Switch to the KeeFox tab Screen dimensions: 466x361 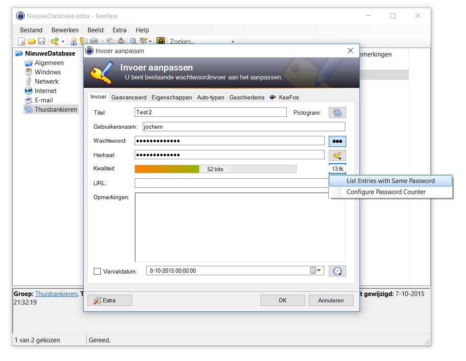point(285,97)
